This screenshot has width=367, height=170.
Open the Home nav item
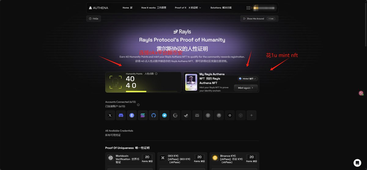pos(128,8)
